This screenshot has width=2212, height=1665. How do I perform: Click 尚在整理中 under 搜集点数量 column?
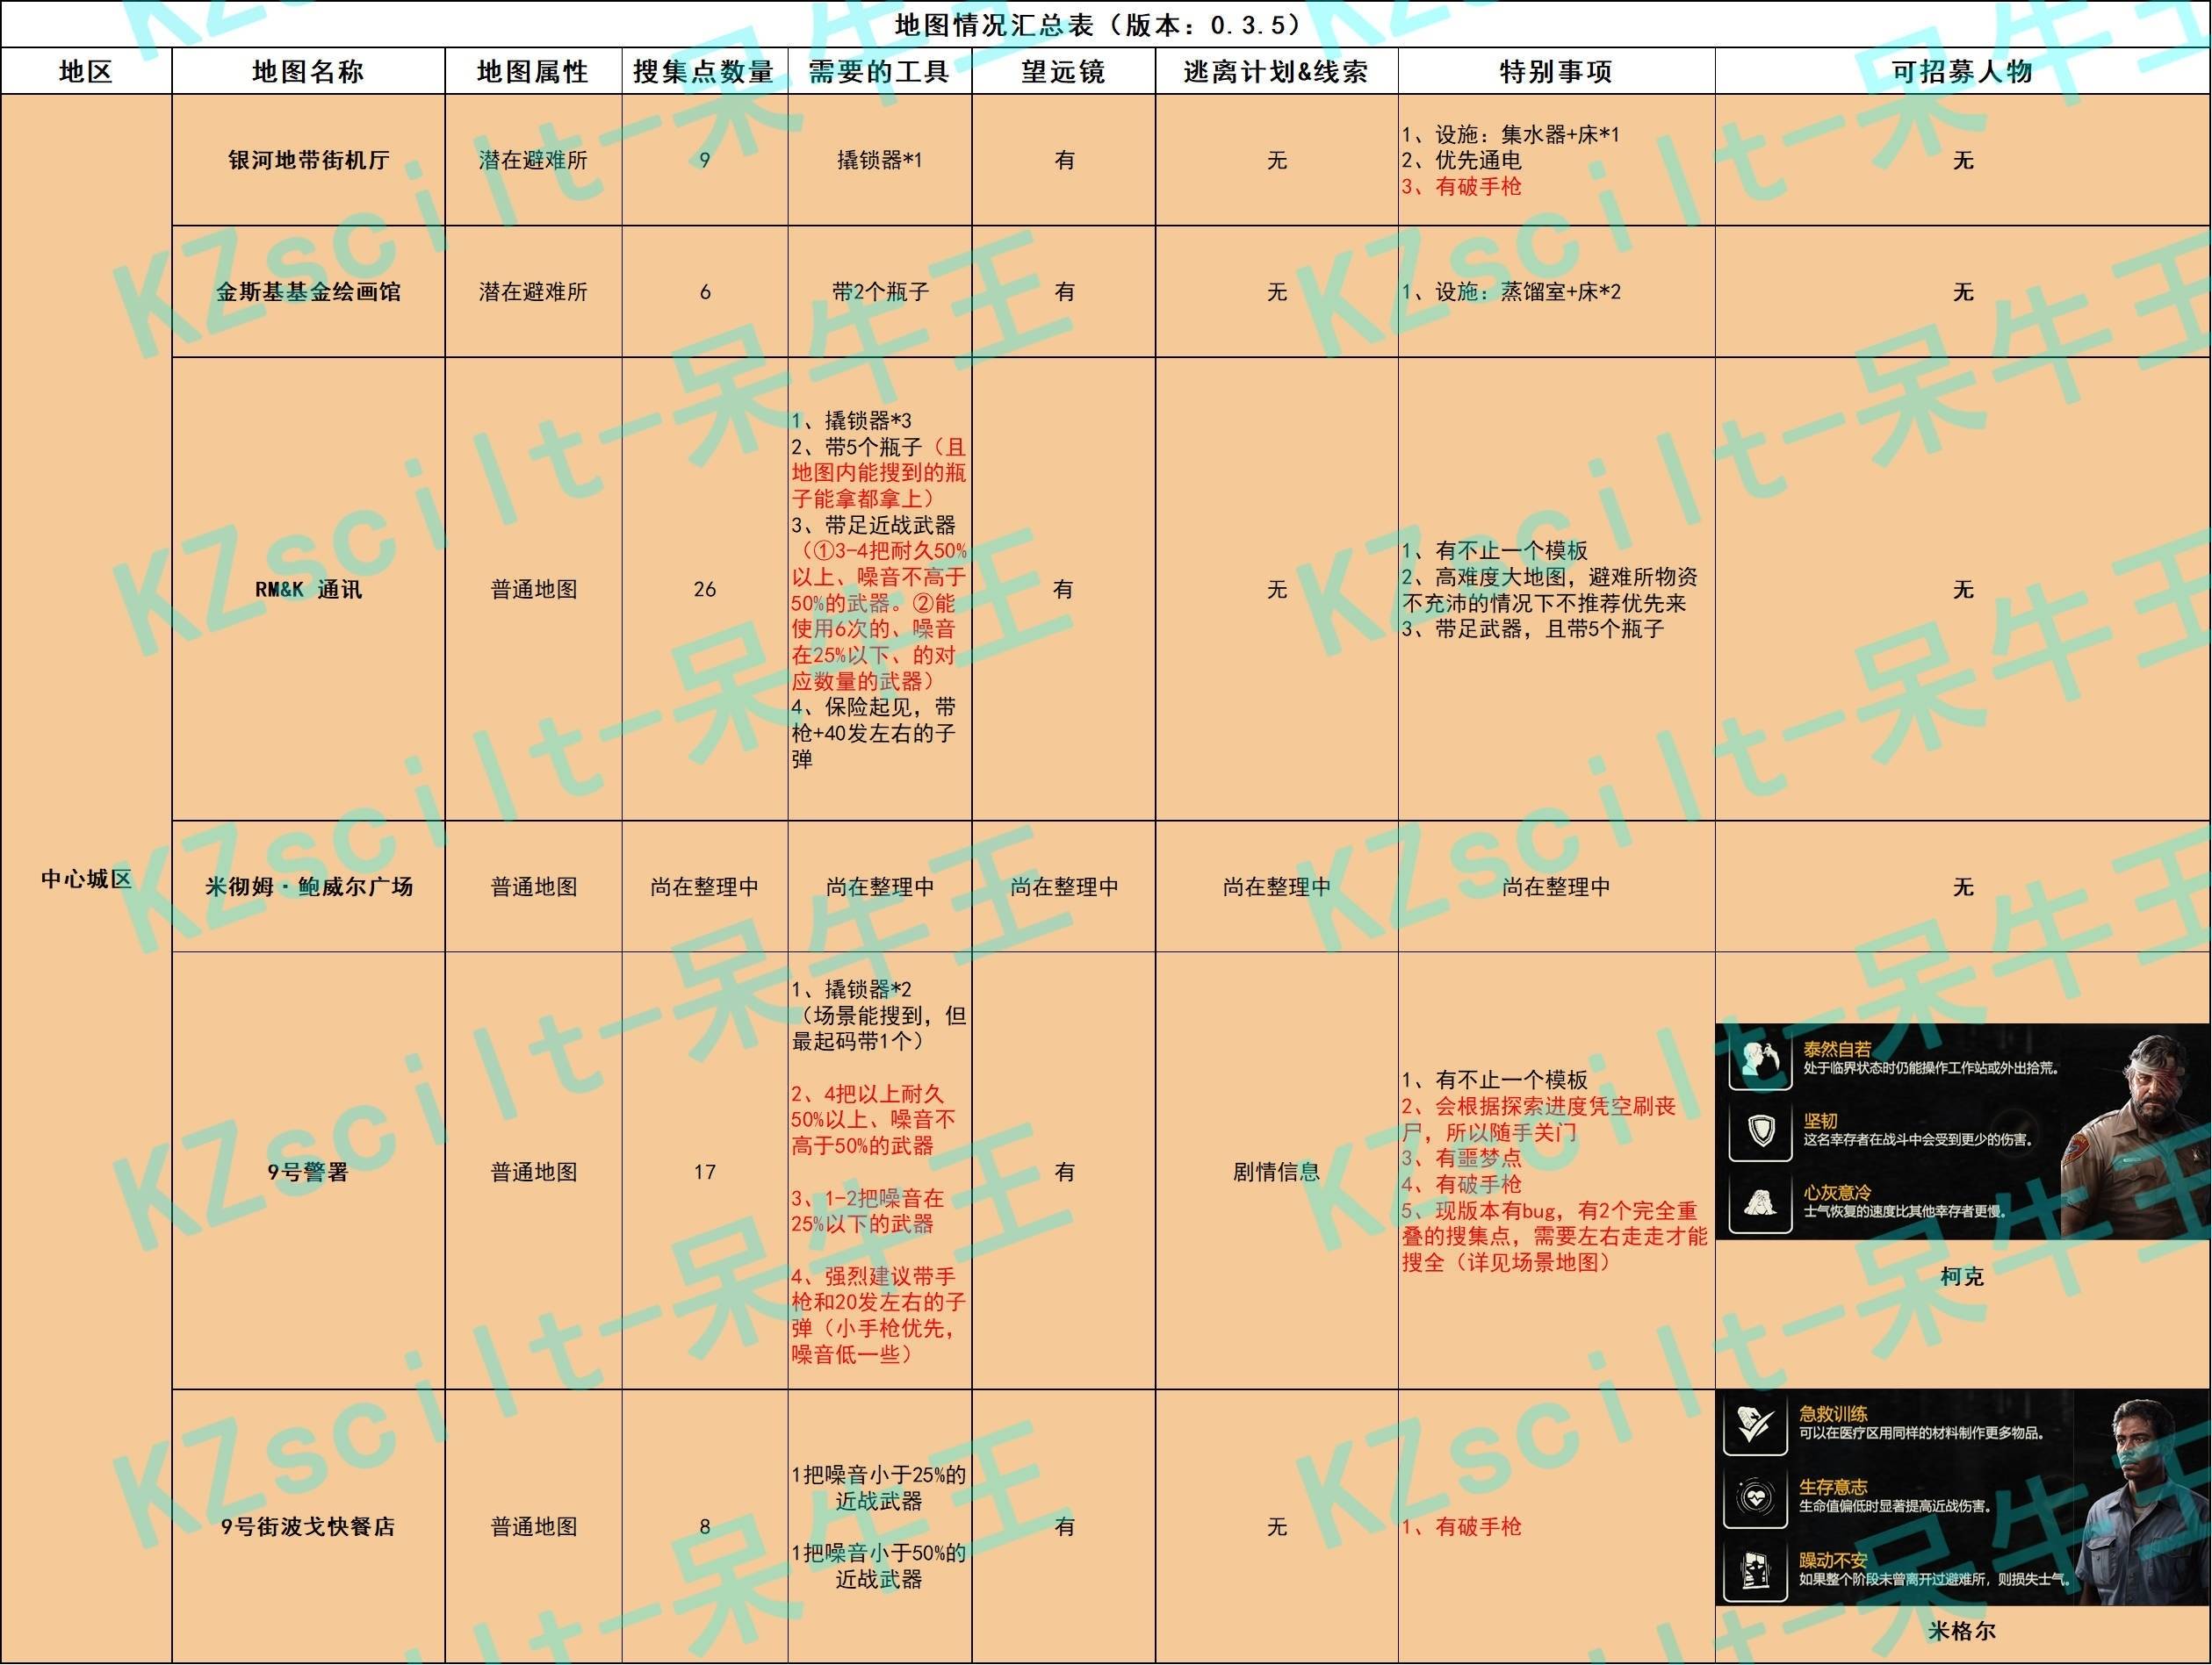coord(704,886)
